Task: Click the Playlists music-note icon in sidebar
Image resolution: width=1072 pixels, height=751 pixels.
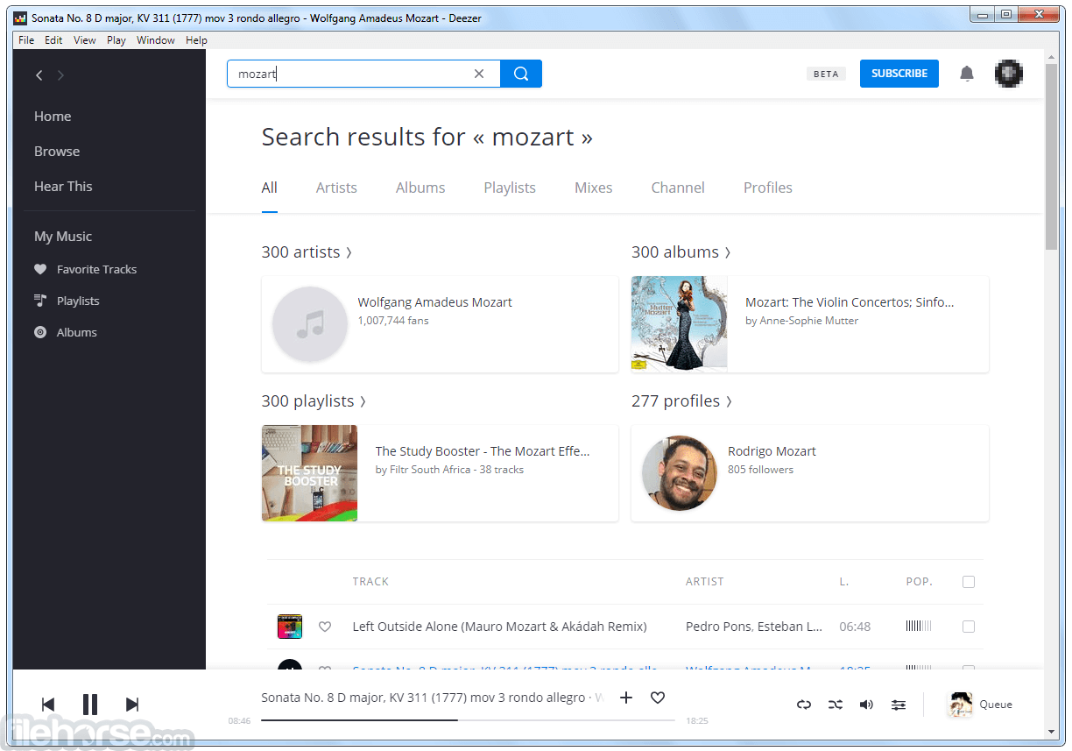Action: coord(40,301)
